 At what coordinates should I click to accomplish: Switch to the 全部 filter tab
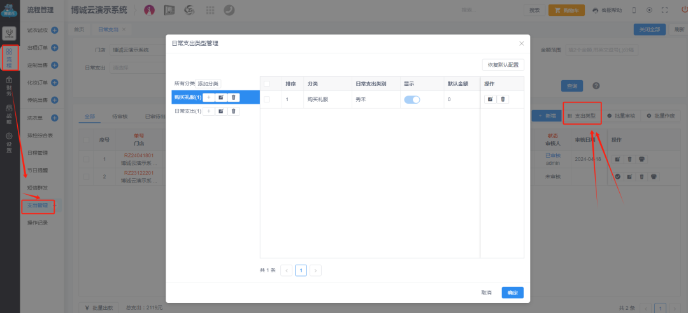click(90, 116)
